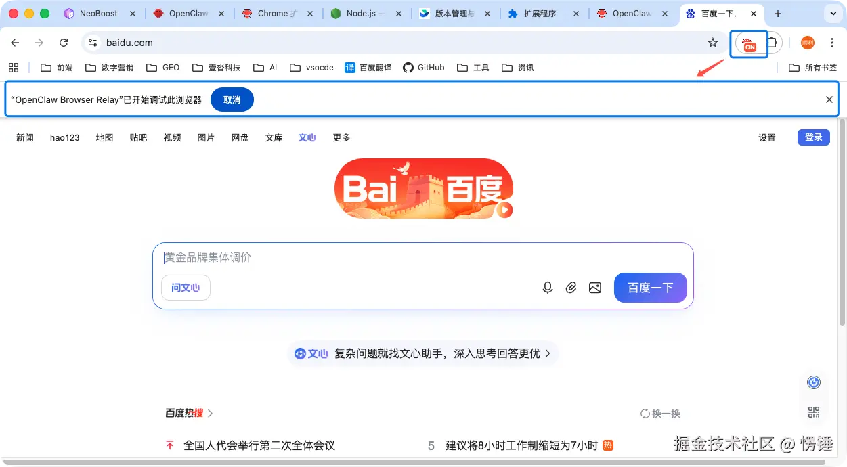The image size is (847, 467).
Task: Click the 百度一下 search button
Action: 651,288
